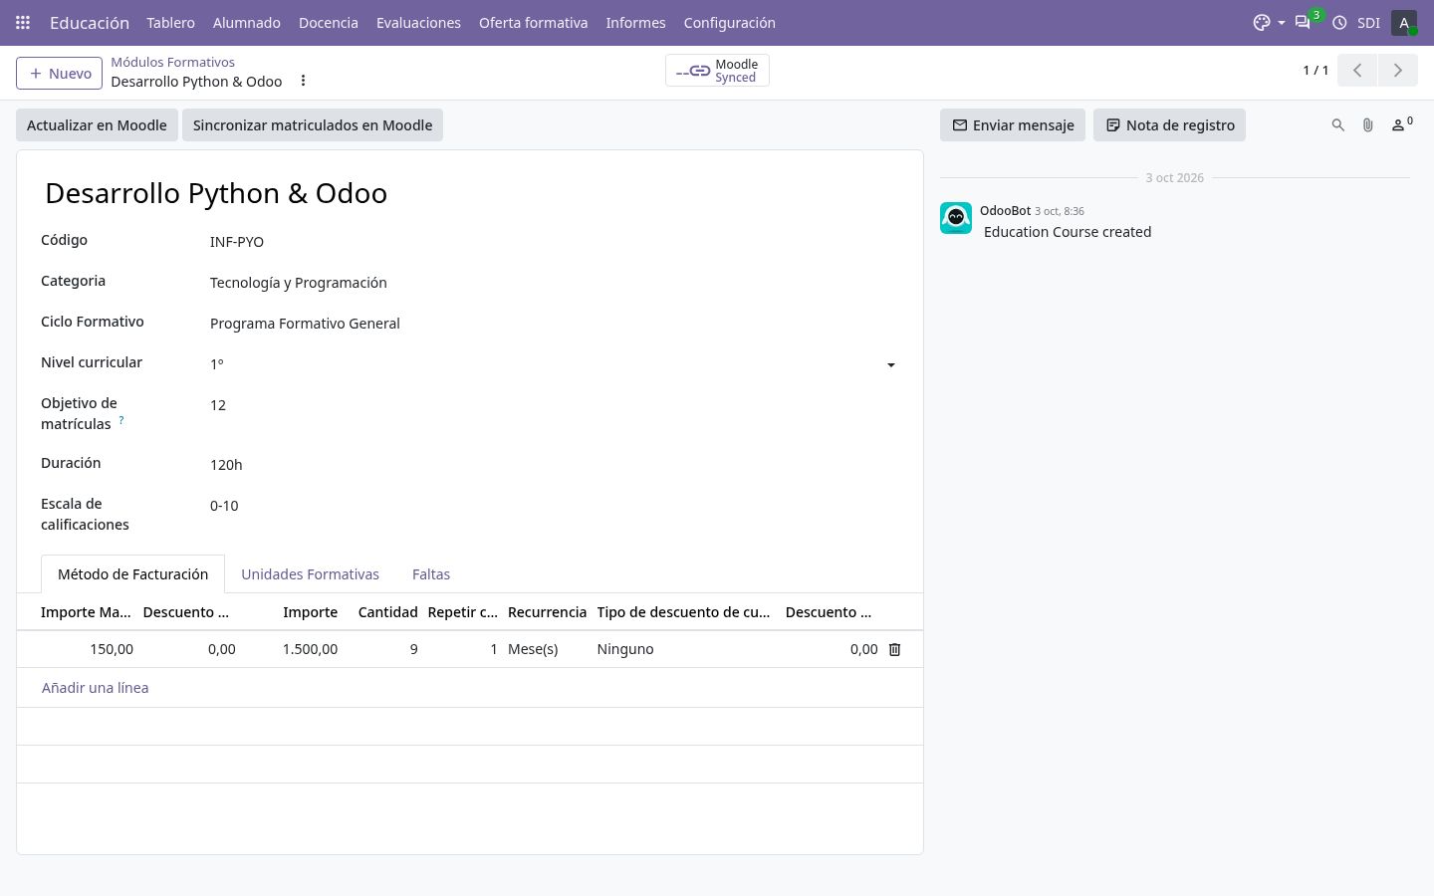This screenshot has height=896, width=1434.
Task: Open the user avatar menu
Action: 1404,22
